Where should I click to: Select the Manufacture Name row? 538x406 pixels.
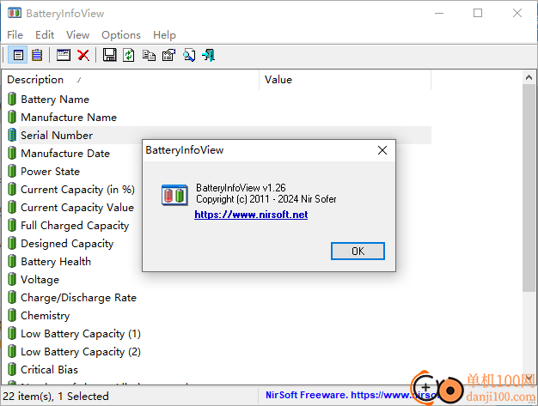(x=217, y=118)
